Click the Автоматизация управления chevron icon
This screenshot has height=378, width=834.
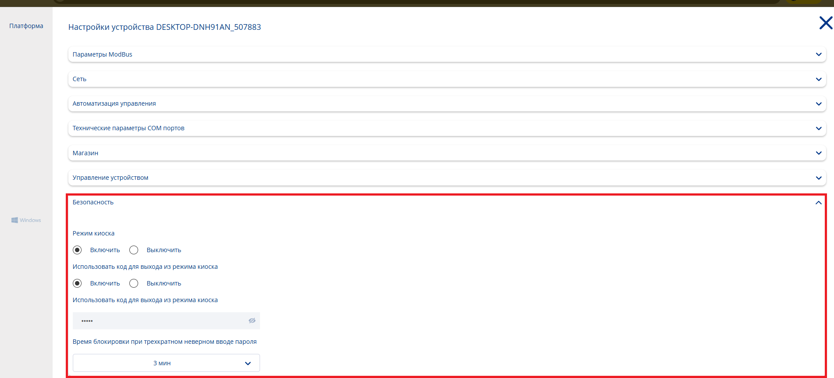(x=818, y=104)
